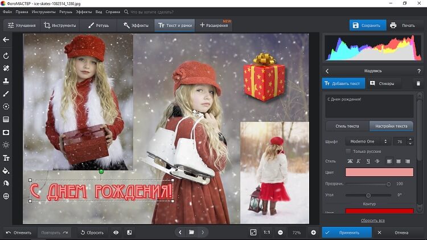Zoom in with the plus magnifier button
The height and width of the screenshot is (240, 427).
coord(313,233)
